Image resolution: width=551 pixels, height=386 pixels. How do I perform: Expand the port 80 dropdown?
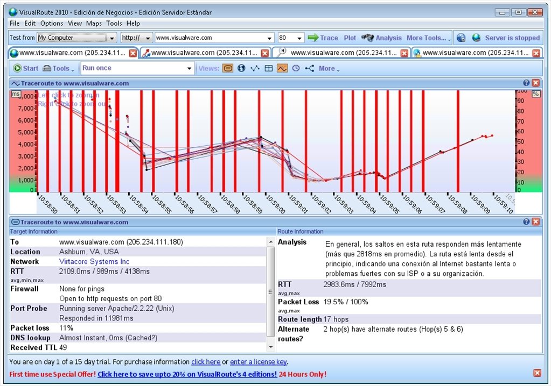[299, 38]
